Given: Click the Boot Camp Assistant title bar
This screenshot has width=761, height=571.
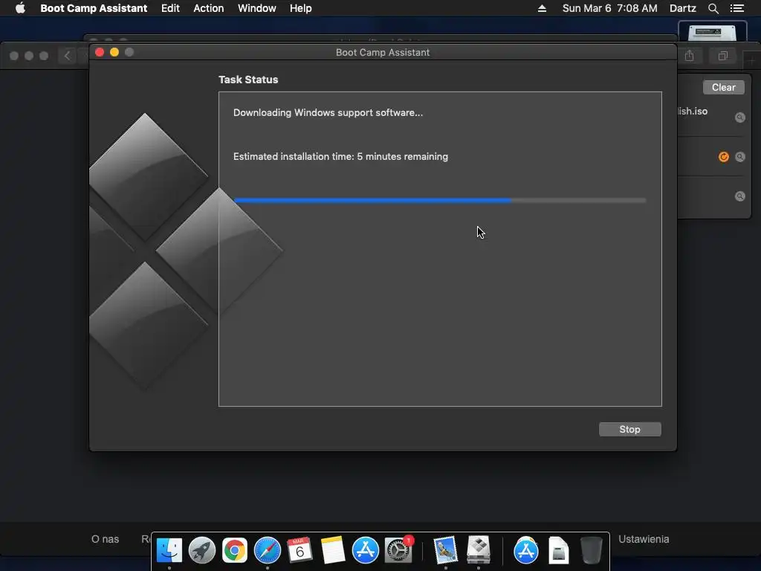Looking at the screenshot, I should (383, 52).
